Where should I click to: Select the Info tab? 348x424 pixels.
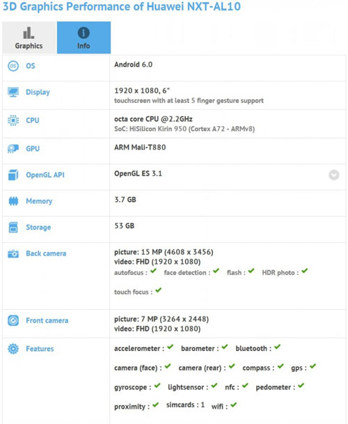84,38
